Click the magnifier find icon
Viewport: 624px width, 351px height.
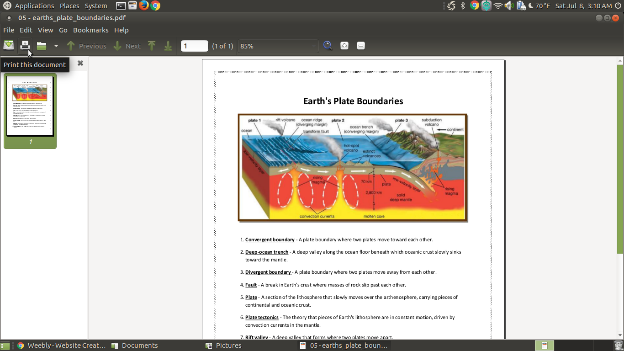point(328,46)
